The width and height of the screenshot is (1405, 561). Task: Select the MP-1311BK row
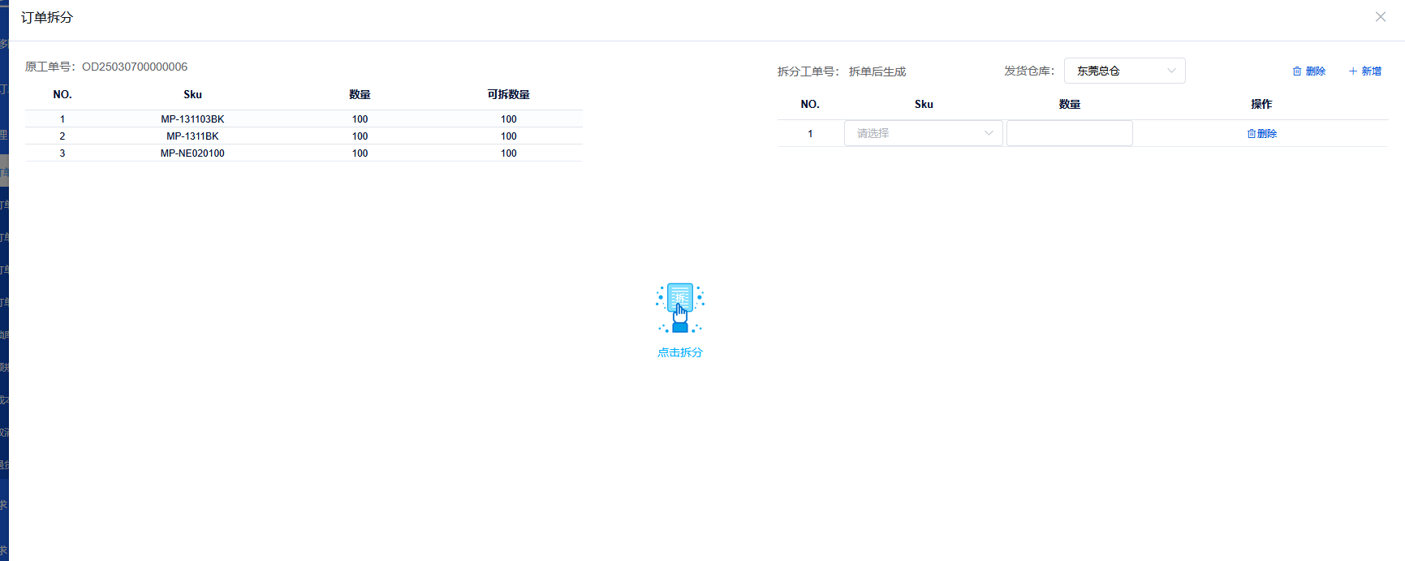click(x=192, y=136)
